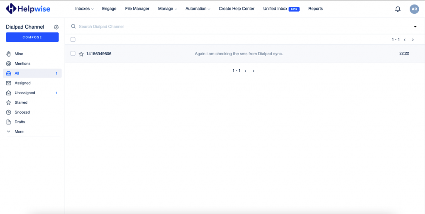Click the top '1 - 1' page range
The height and width of the screenshot is (214, 425).
396,40
